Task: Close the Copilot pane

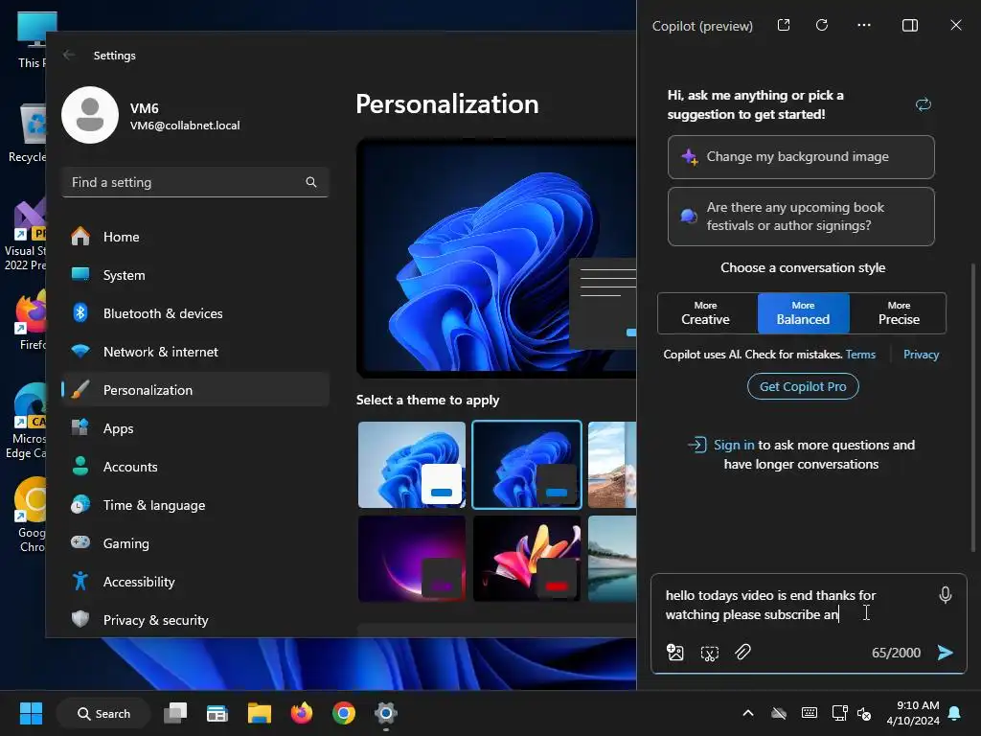Action: click(x=956, y=25)
